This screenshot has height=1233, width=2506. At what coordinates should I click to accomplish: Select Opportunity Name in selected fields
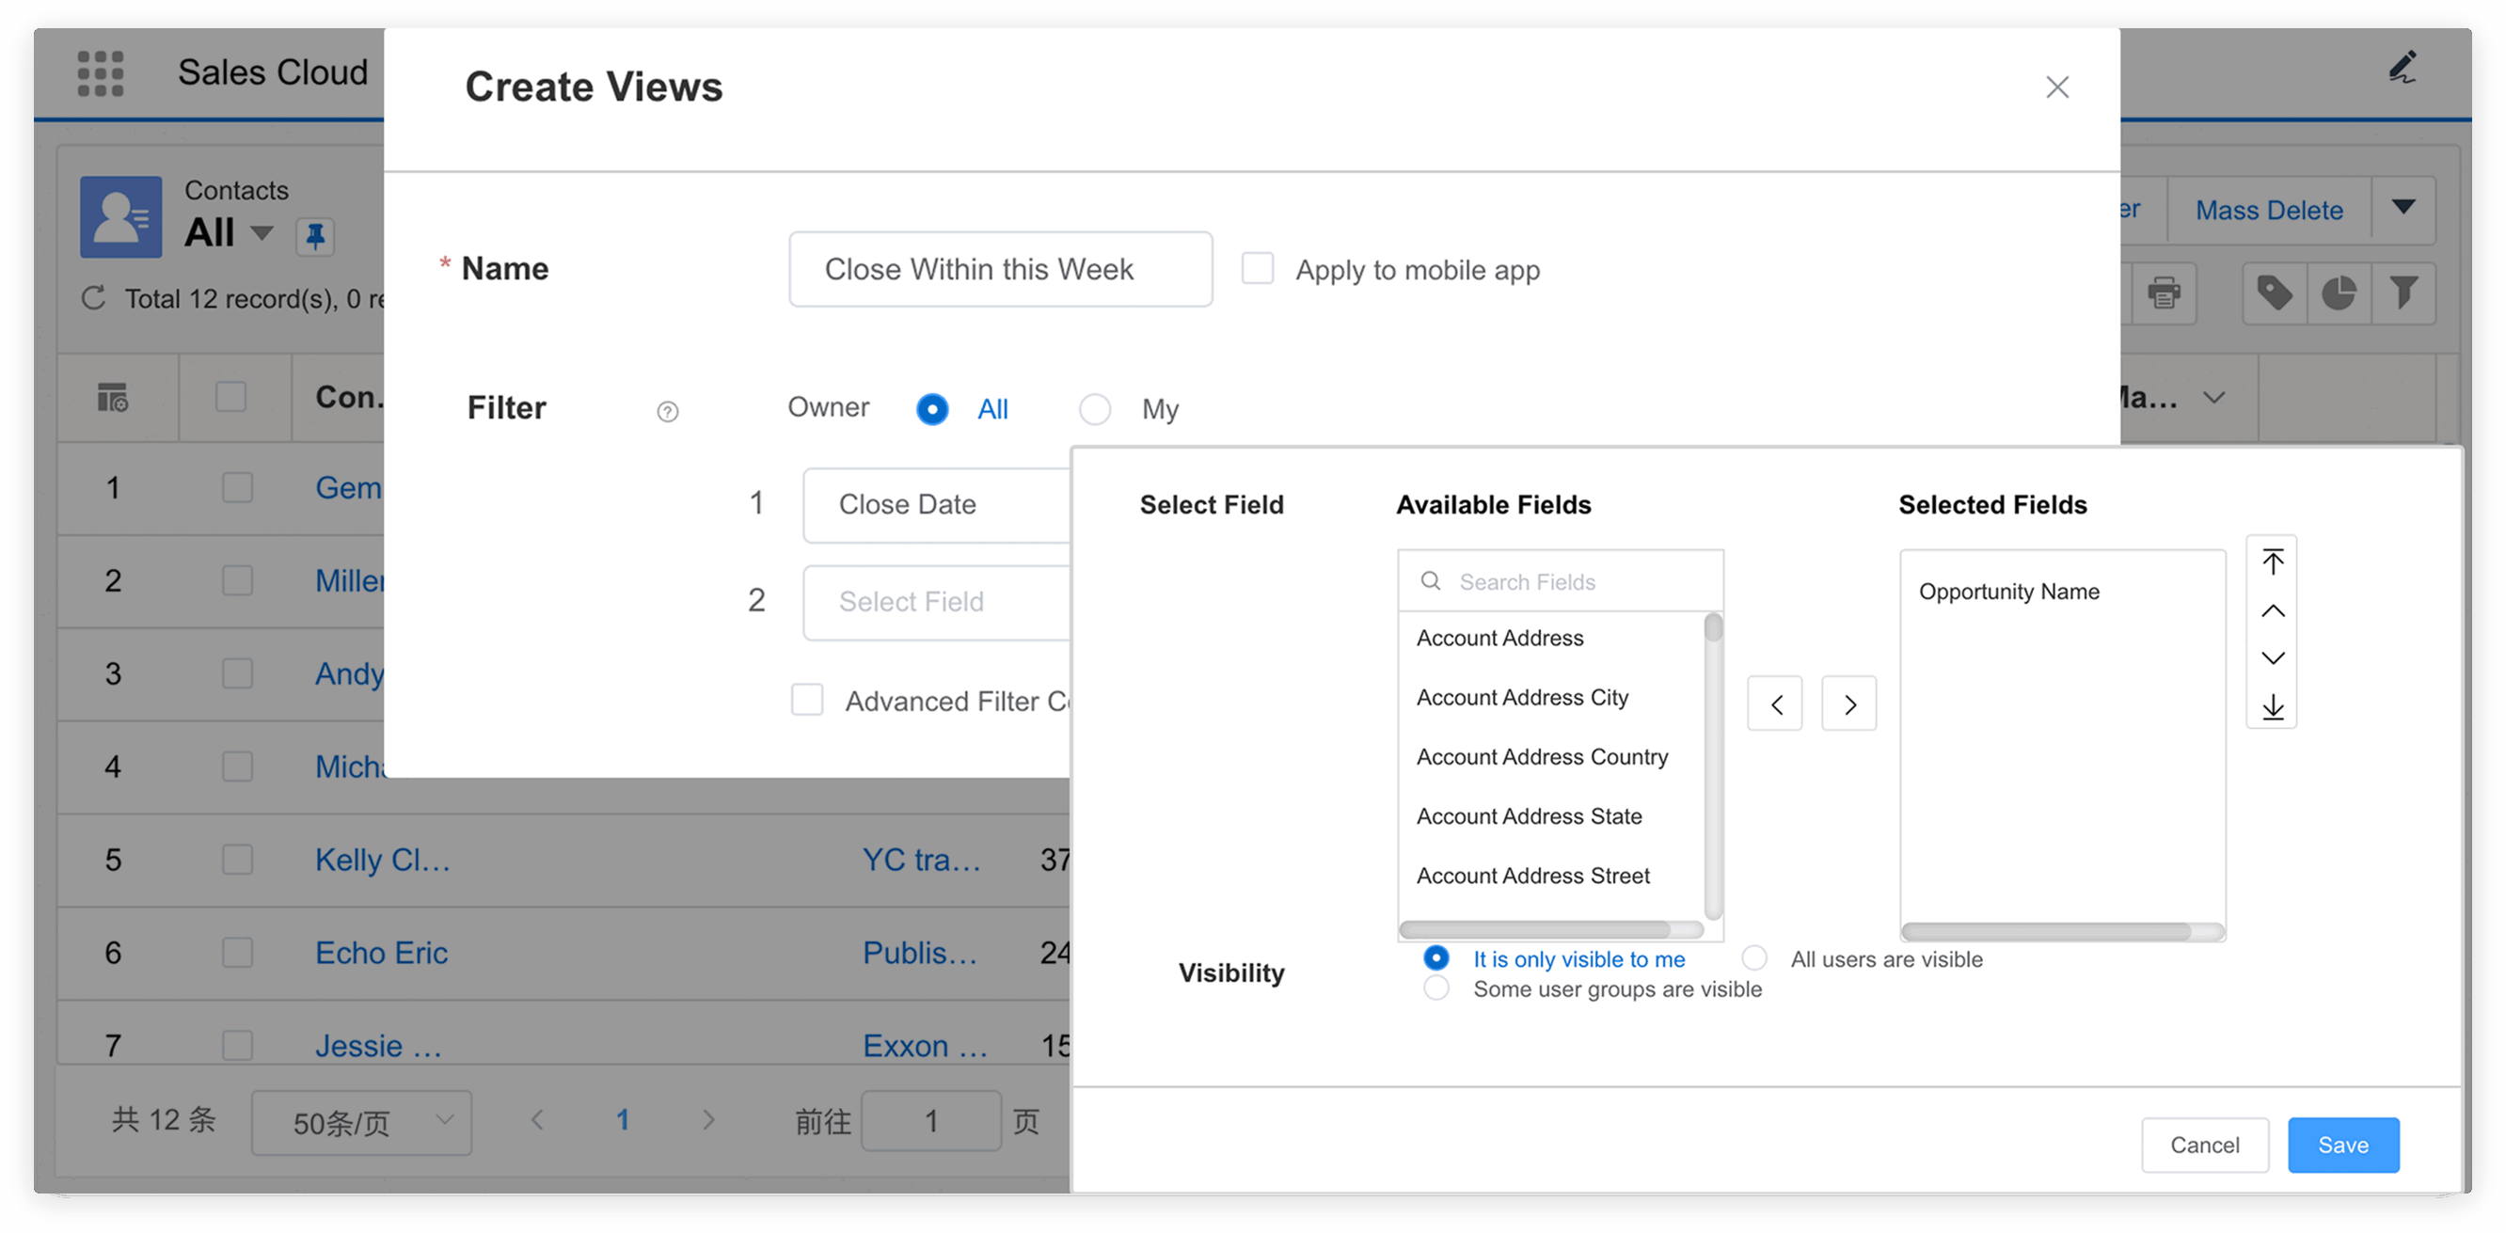2008,592
